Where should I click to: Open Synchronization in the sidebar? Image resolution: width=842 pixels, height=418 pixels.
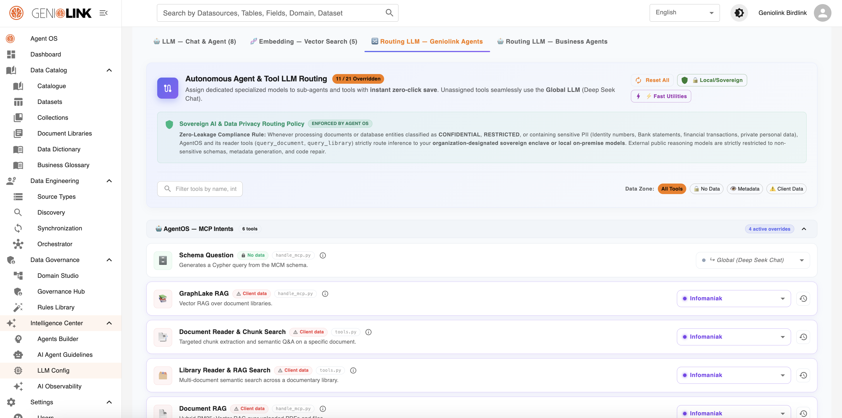point(61,228)
